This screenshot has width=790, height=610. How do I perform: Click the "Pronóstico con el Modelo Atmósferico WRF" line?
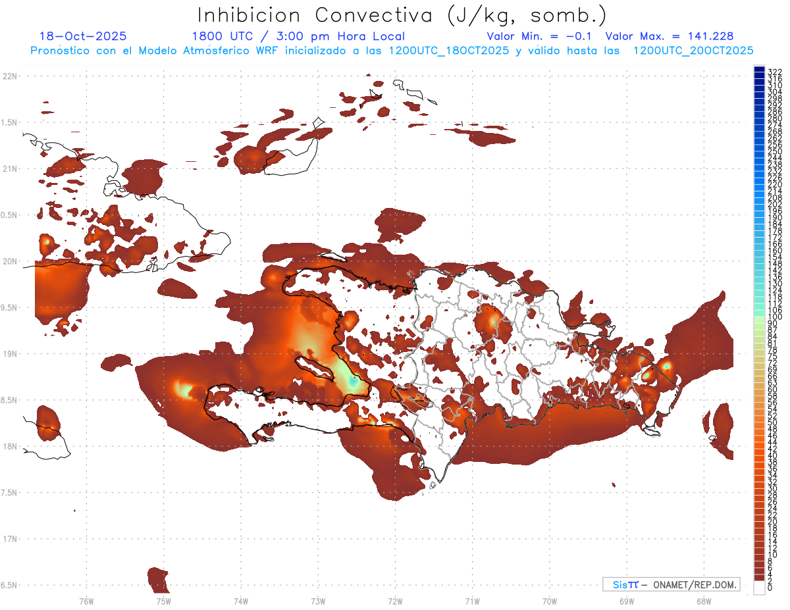(392, 50)
